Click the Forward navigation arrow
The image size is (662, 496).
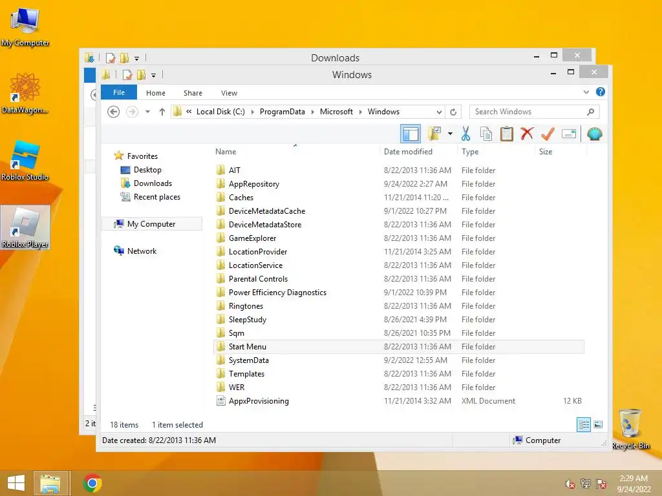pyautogui.click(x=132, y=112)
